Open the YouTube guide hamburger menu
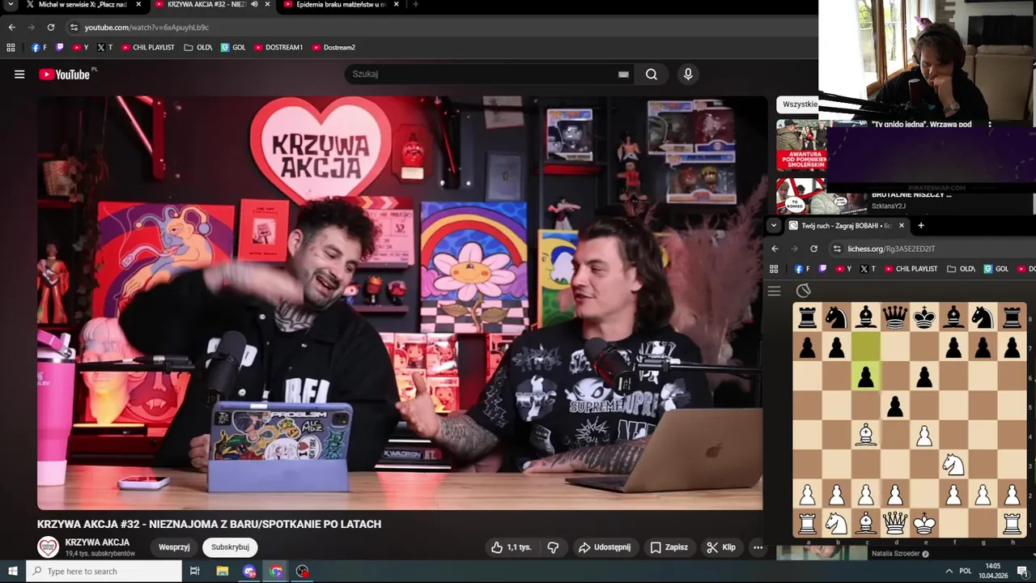 [x=19, y=74]
